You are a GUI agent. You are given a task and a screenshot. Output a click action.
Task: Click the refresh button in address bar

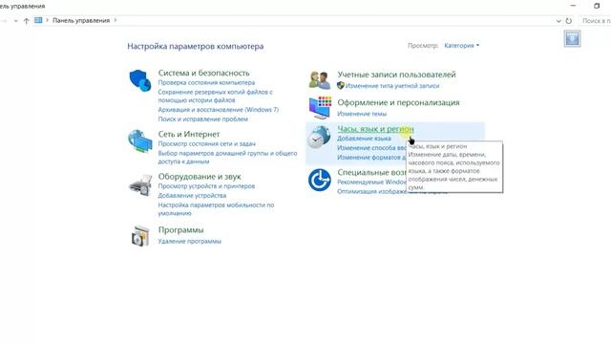[569, 21]
